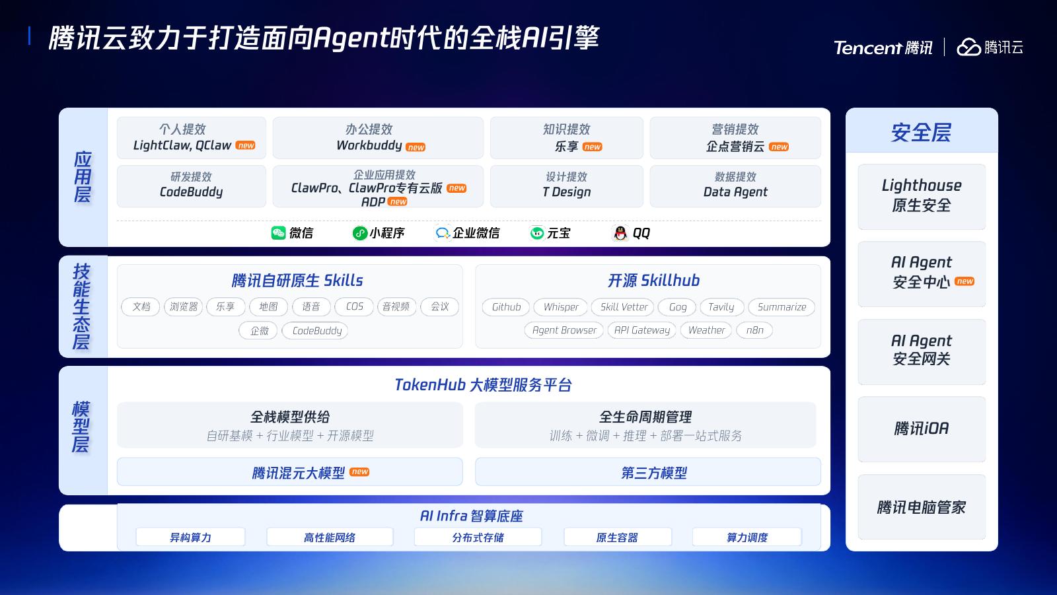1057x595 pixels.
Task: Click the API Gateway pill
Action: point(641,330)
